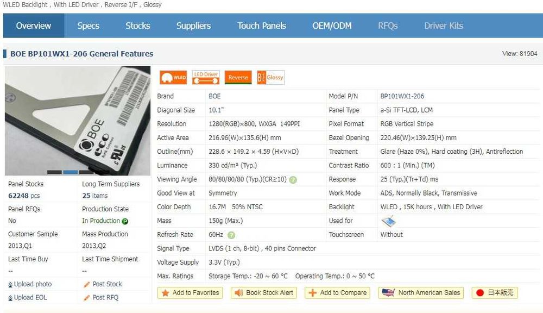This screenshot has height=313, width=543.
Task: Click the Reverse interface badge icon
Action: [x=238, y=78]
